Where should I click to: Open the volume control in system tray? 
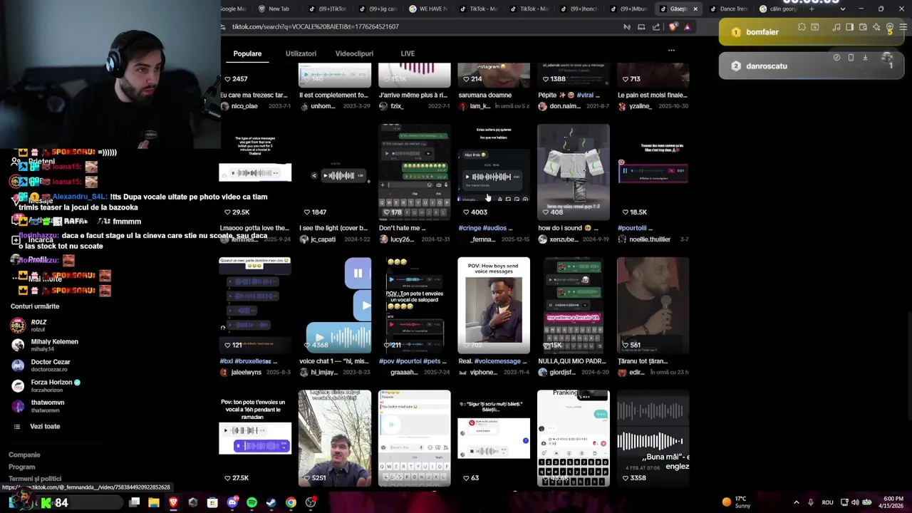(855, 502)
